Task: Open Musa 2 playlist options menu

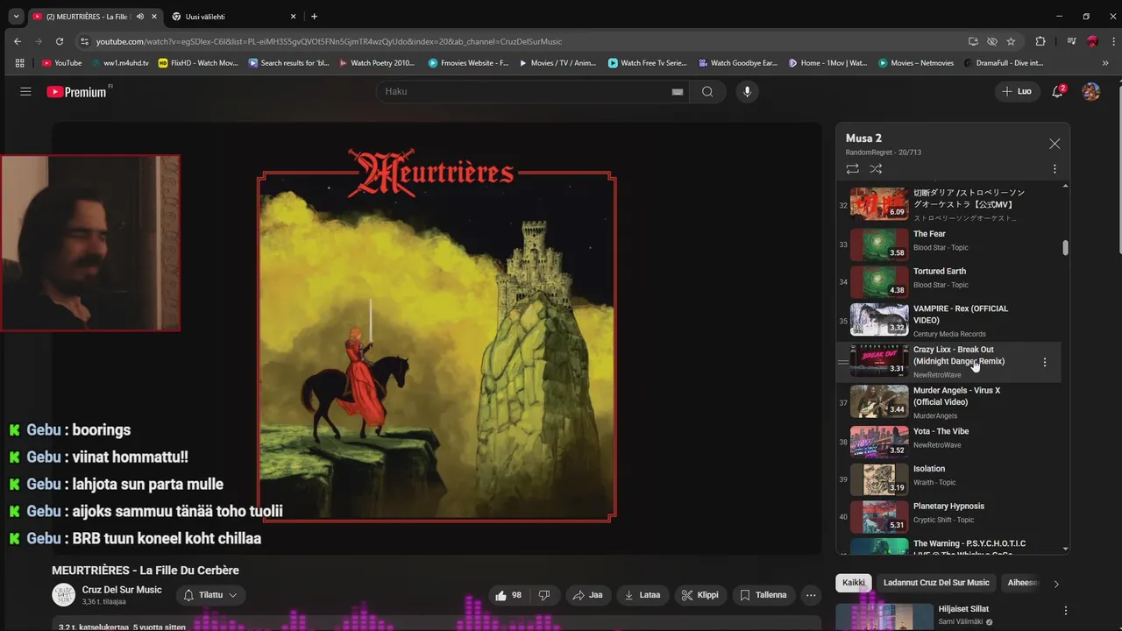Action: 1055,169
